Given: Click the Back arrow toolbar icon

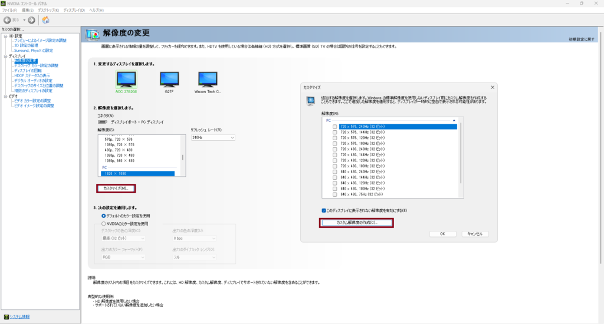Looking at the screenshot, I should pyautogui.click(x=8, y=20).
